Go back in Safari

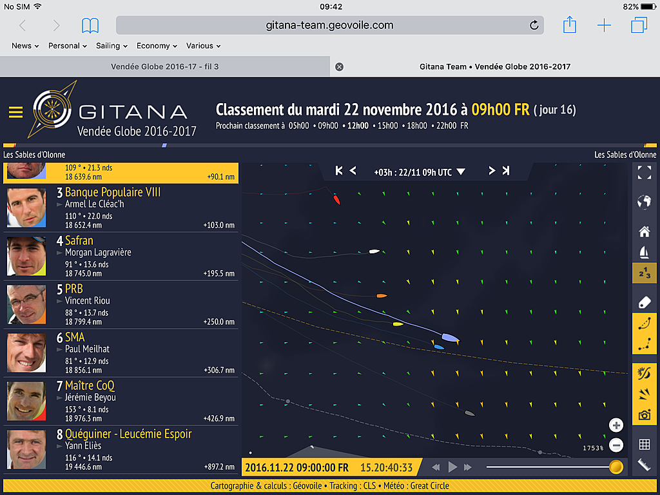click(x=23, y=25)
